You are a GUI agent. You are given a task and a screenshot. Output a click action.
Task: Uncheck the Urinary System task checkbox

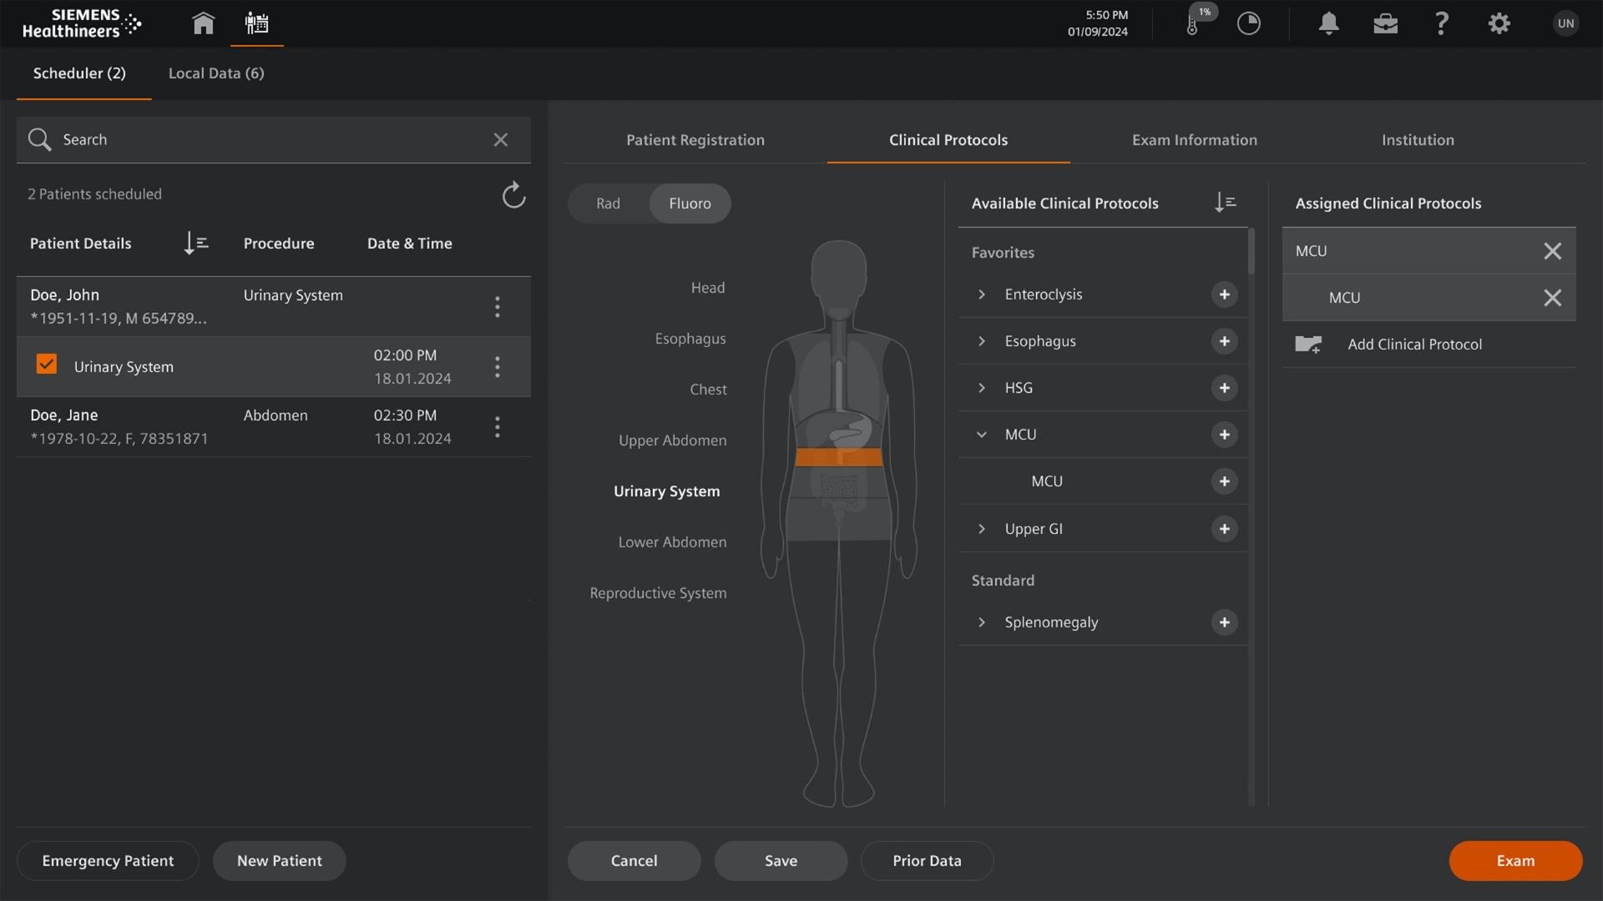click(x=46, y=364)
